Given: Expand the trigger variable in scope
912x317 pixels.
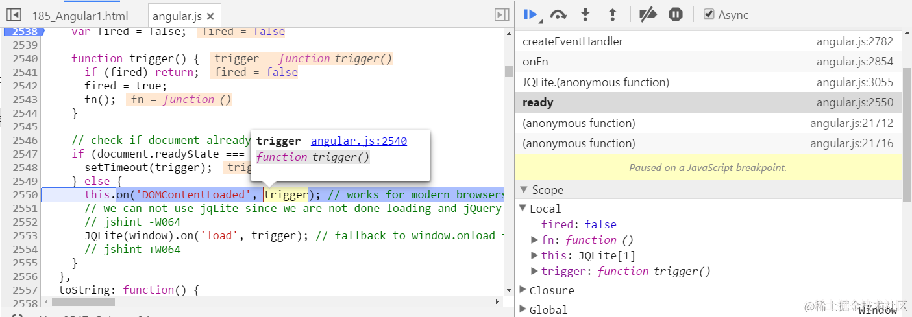Looking at the screenshot, I should (535, 271).
